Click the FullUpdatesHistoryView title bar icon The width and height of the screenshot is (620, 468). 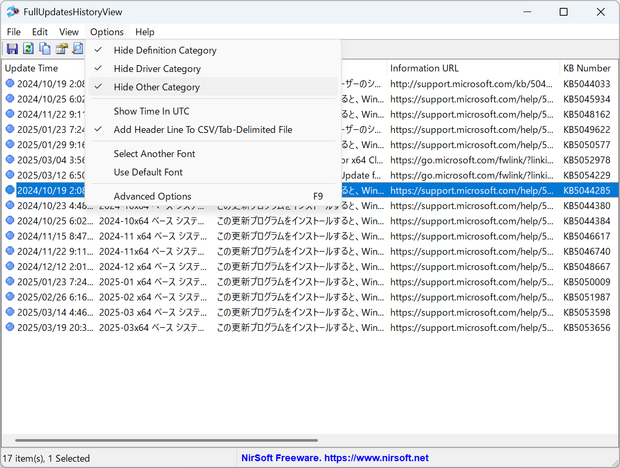click(12, 12)
